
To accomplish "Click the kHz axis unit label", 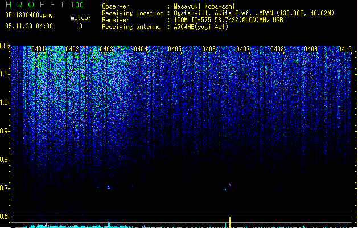I will click(5, 46).
